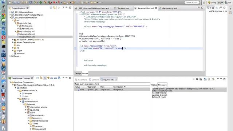Screen dimensions: 233x131
Task: Open Data Source Explorer view menu arrow
Action: click(x=63, y=78)
